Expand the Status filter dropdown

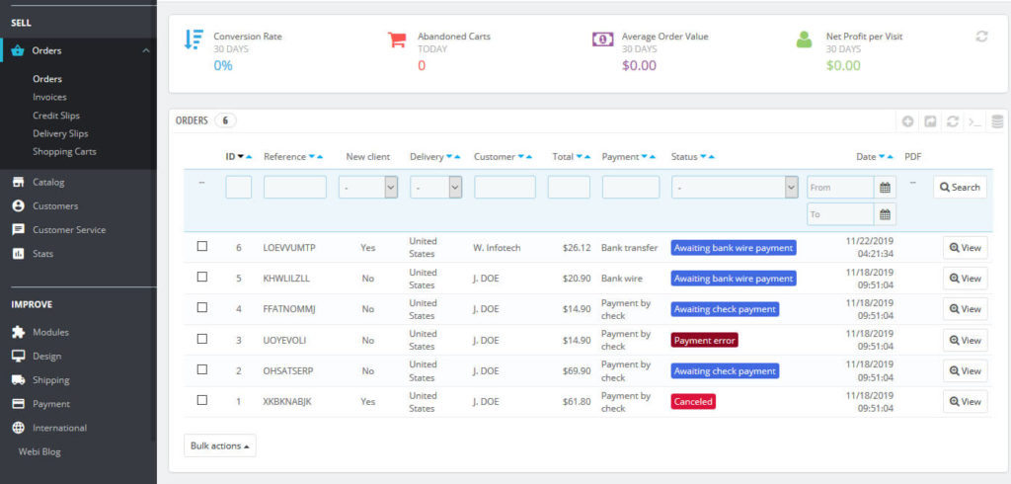pyautogui.click(x=735, y=187)
